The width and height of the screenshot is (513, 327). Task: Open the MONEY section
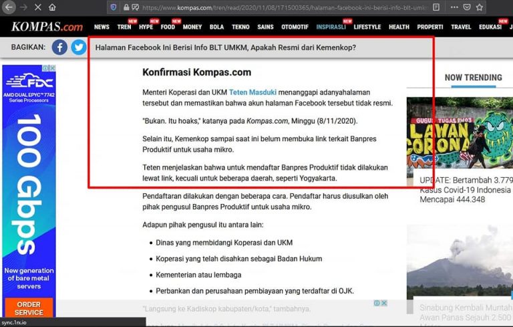pyautogui.click(x=192, y=27)
